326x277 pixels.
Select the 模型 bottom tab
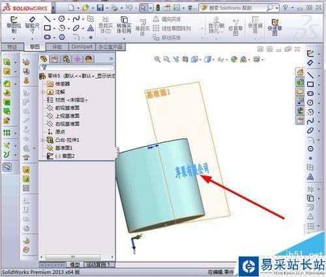tap(75, 265)
